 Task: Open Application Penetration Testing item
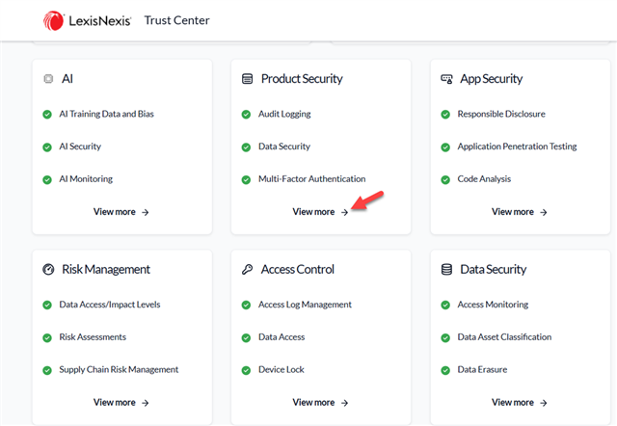(x=517, y=146)
